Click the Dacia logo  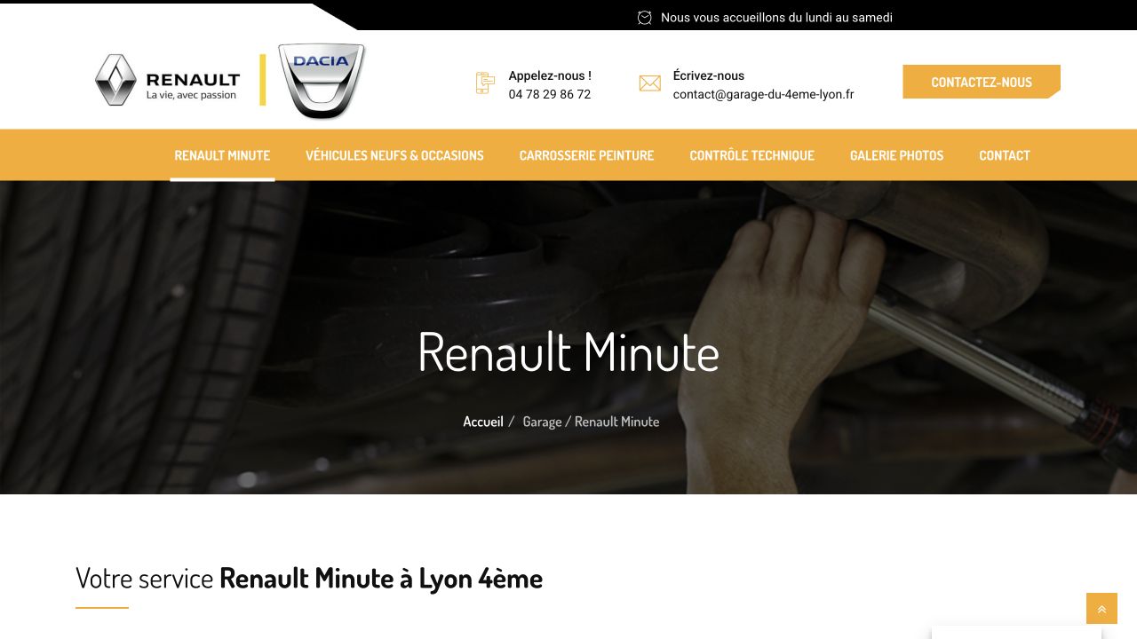click(x=322, y=81)
